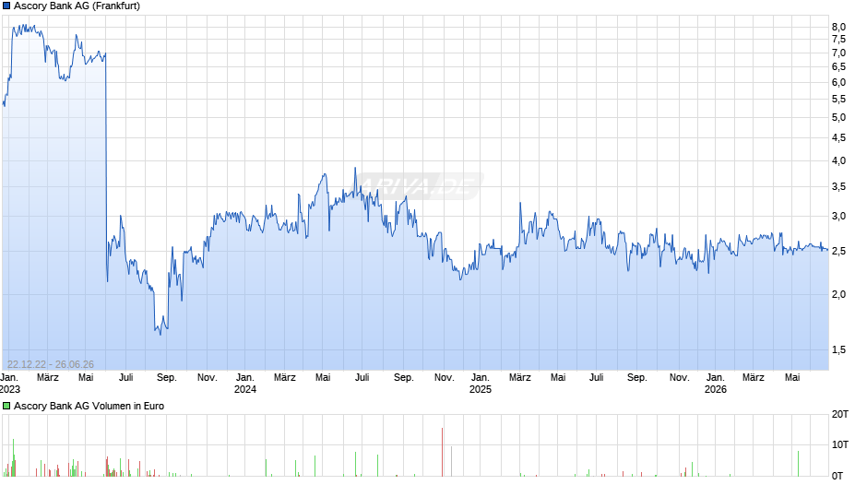Image resolution: width=867 pixels, height=485 pixels.
Task: Click the gray volume bar beside the tallest red bar
Action: 451,461
